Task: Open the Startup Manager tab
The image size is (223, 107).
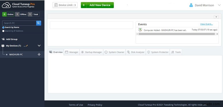Action: pyautogui.click(x=91, y=52)
